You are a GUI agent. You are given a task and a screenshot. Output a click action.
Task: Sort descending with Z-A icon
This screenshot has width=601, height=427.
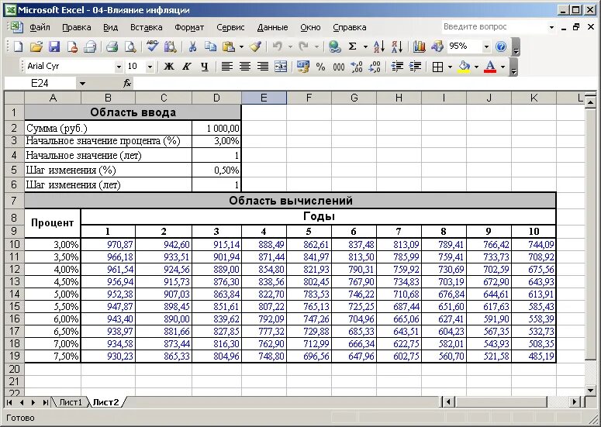397,46
